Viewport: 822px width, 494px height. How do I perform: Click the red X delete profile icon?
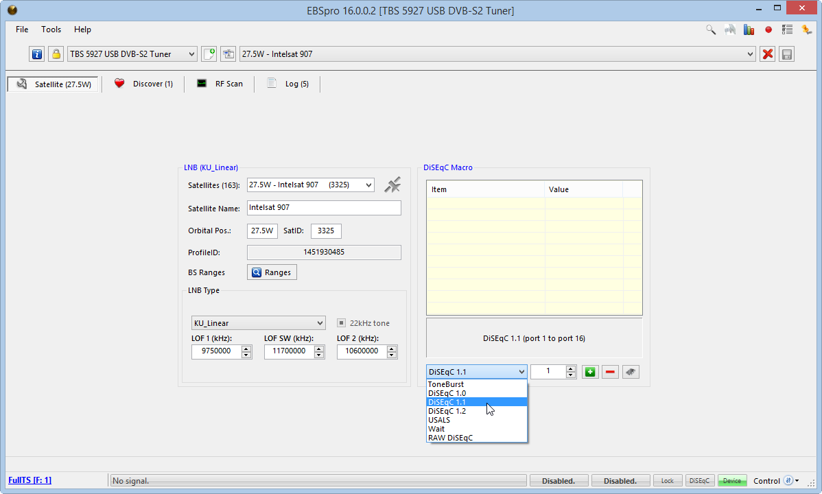click(x=768, y=54)
